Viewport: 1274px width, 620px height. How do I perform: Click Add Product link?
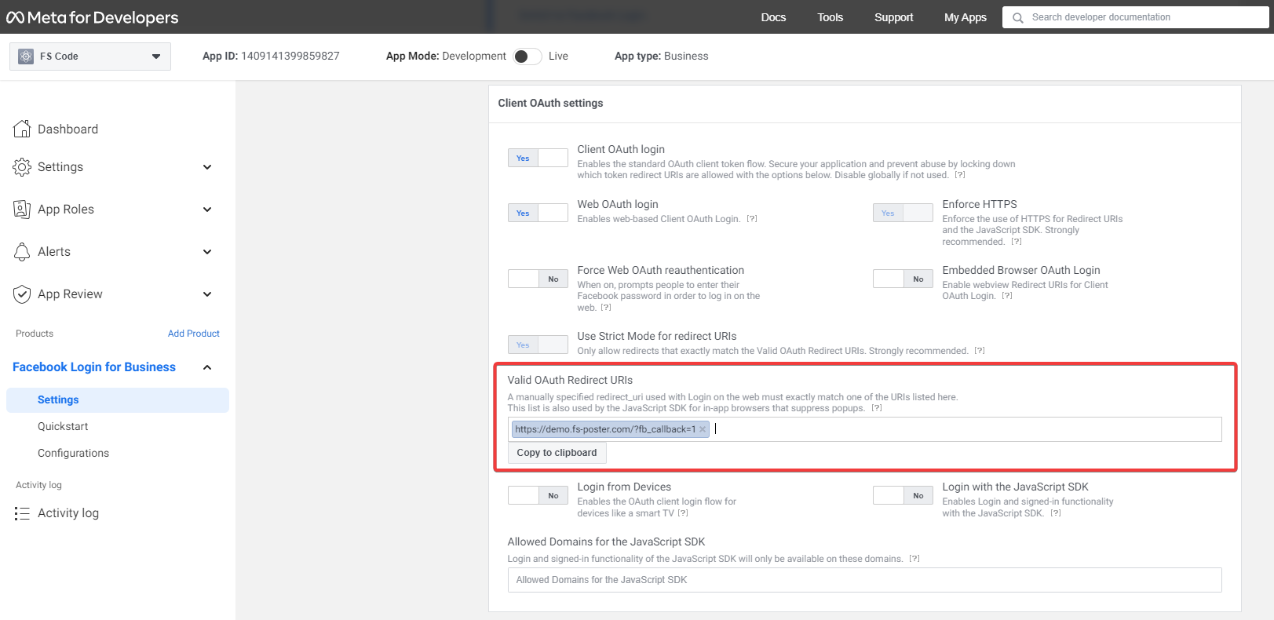pyautogui.click(x=193, y=334)
